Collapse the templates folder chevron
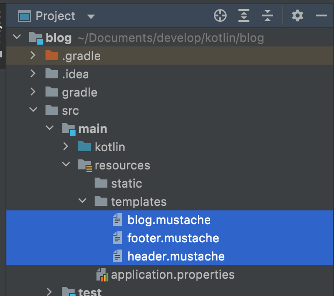 tap(82, 201)
